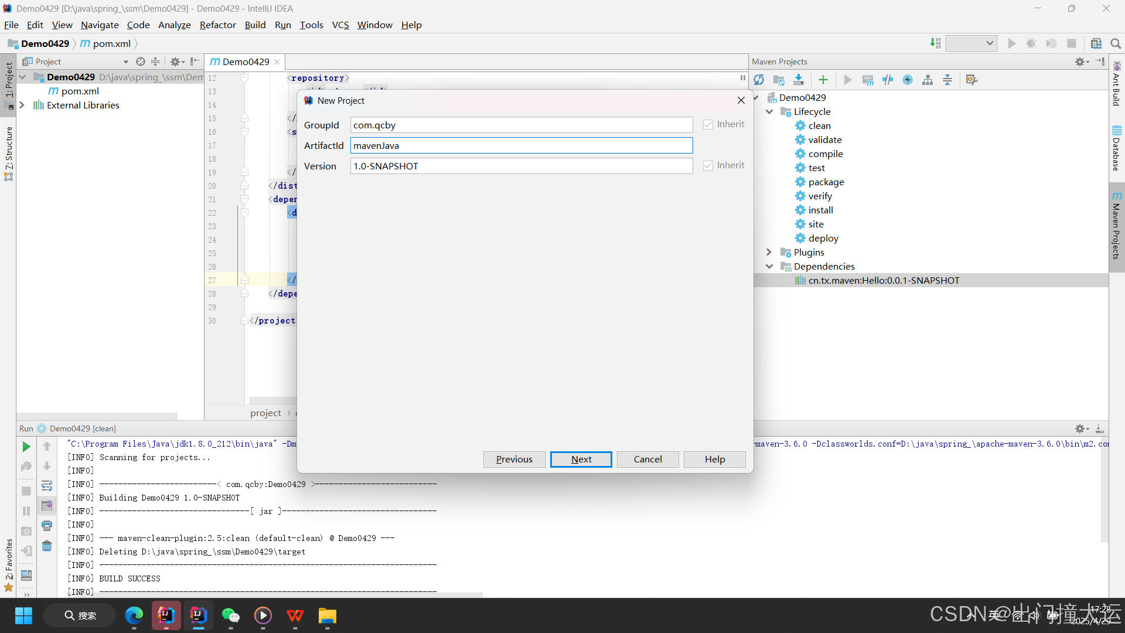Screen dimensions: 1125x633
Task: Expand the Plugins node
Action: pyautogui.click(x=769, y=252)
